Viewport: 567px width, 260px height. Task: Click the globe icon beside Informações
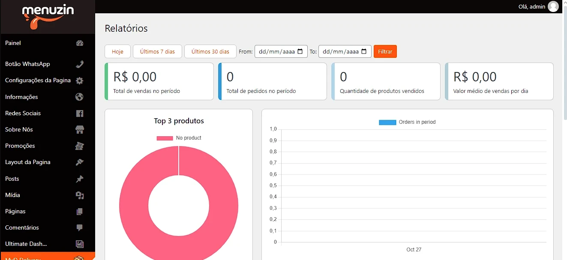[79, 97]
